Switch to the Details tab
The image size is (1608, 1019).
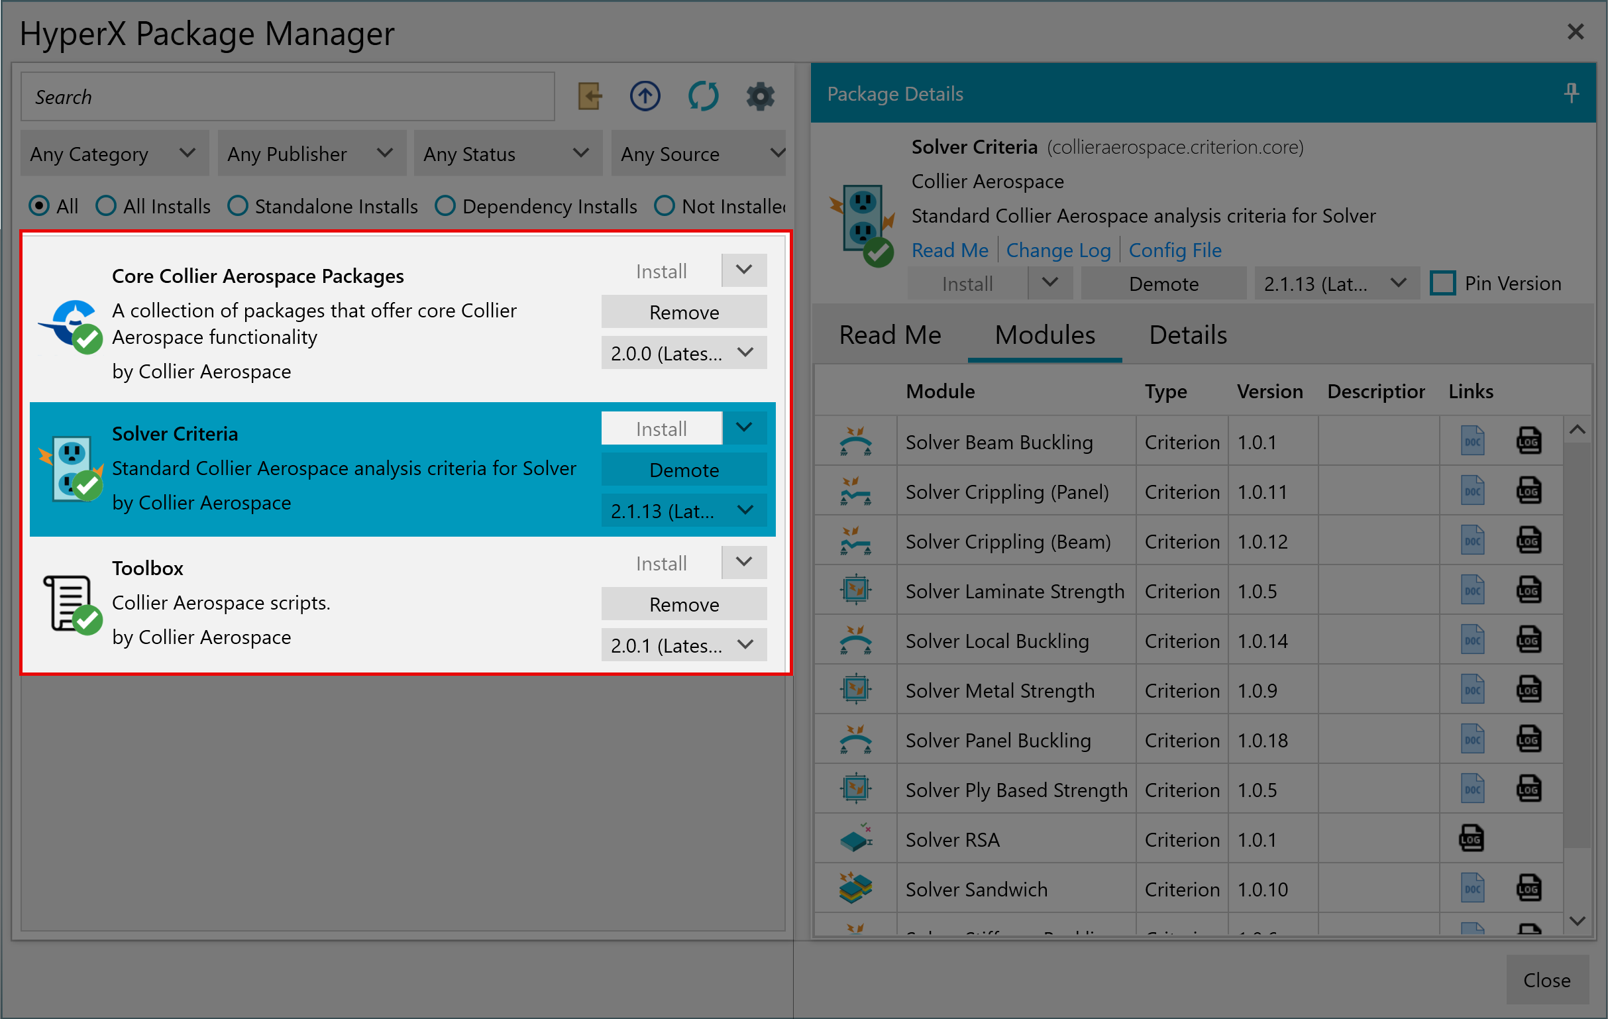point(1188,335)
